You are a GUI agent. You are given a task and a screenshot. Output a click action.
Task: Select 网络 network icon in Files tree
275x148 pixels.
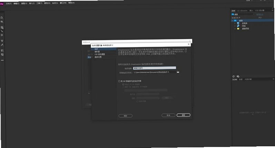click(x=238, y=26)
